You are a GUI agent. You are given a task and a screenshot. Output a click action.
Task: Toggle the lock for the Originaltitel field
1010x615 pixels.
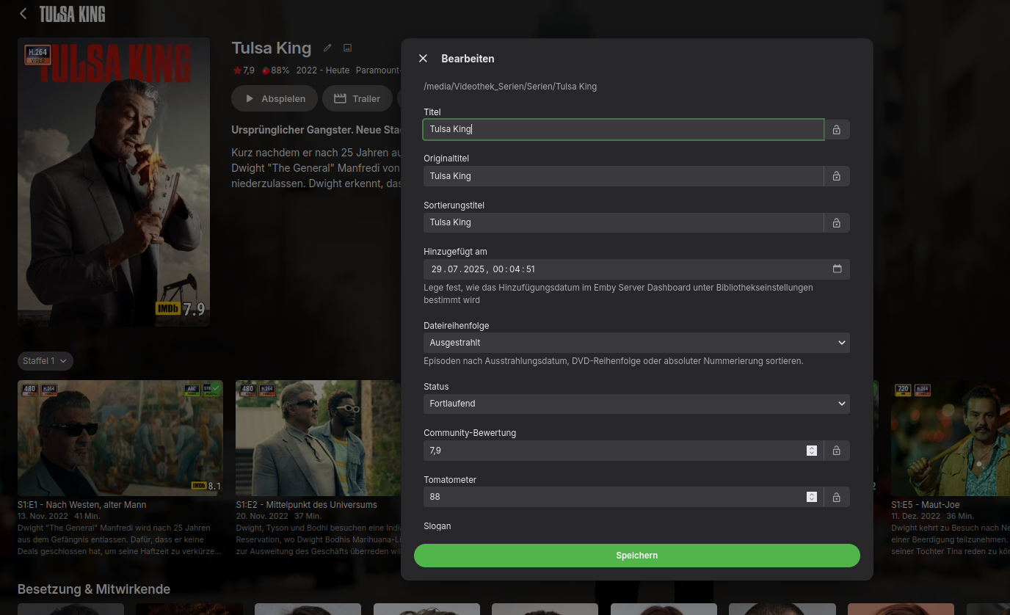click(837, 176)
